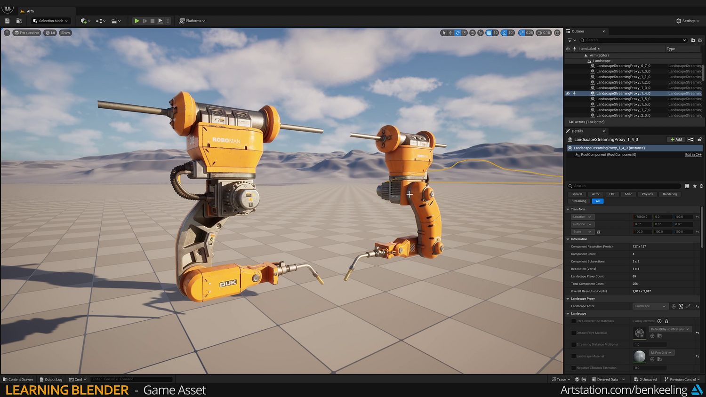This screenshot has height=397, width=706.
Task: Open the viewport options hamburger menu
Action: 7,33
